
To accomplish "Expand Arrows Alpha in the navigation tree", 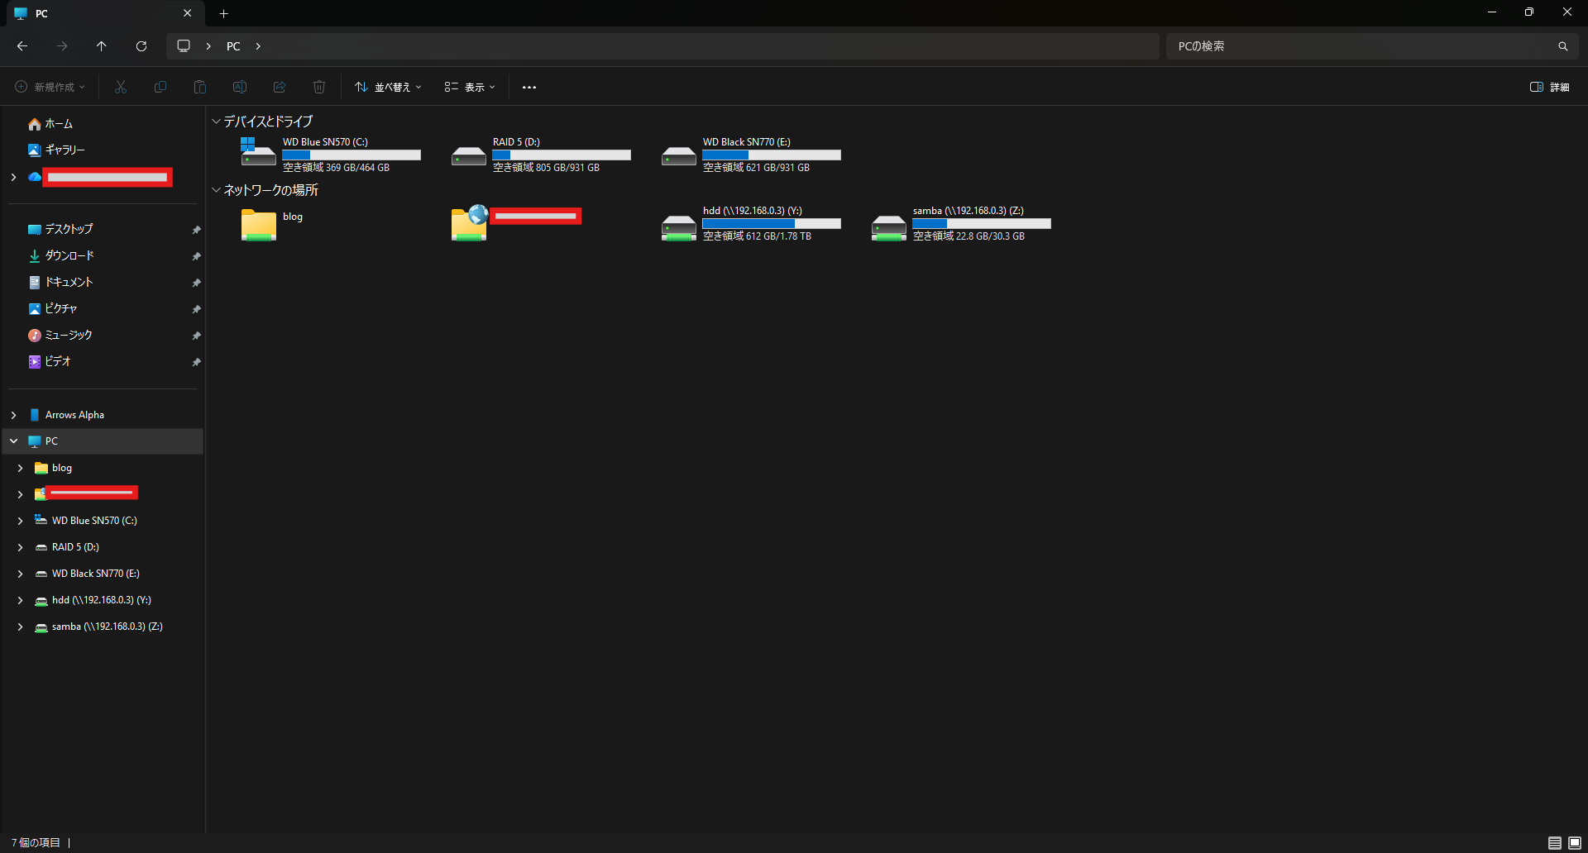I will 14,415.
